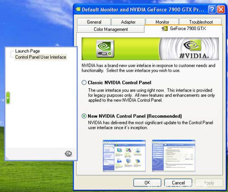
Task: Click the Help question mark button
Action: point(212,10)
